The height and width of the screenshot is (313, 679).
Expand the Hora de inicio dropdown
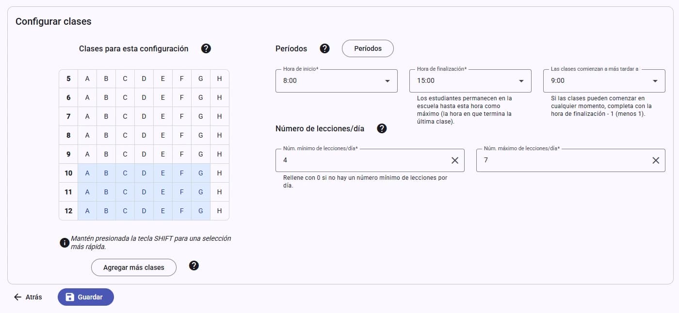pos(388,81)
